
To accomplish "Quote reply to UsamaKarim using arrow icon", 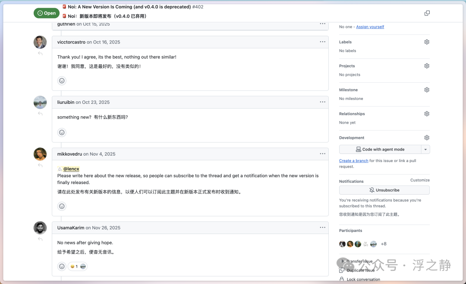I will click(40, 239).
